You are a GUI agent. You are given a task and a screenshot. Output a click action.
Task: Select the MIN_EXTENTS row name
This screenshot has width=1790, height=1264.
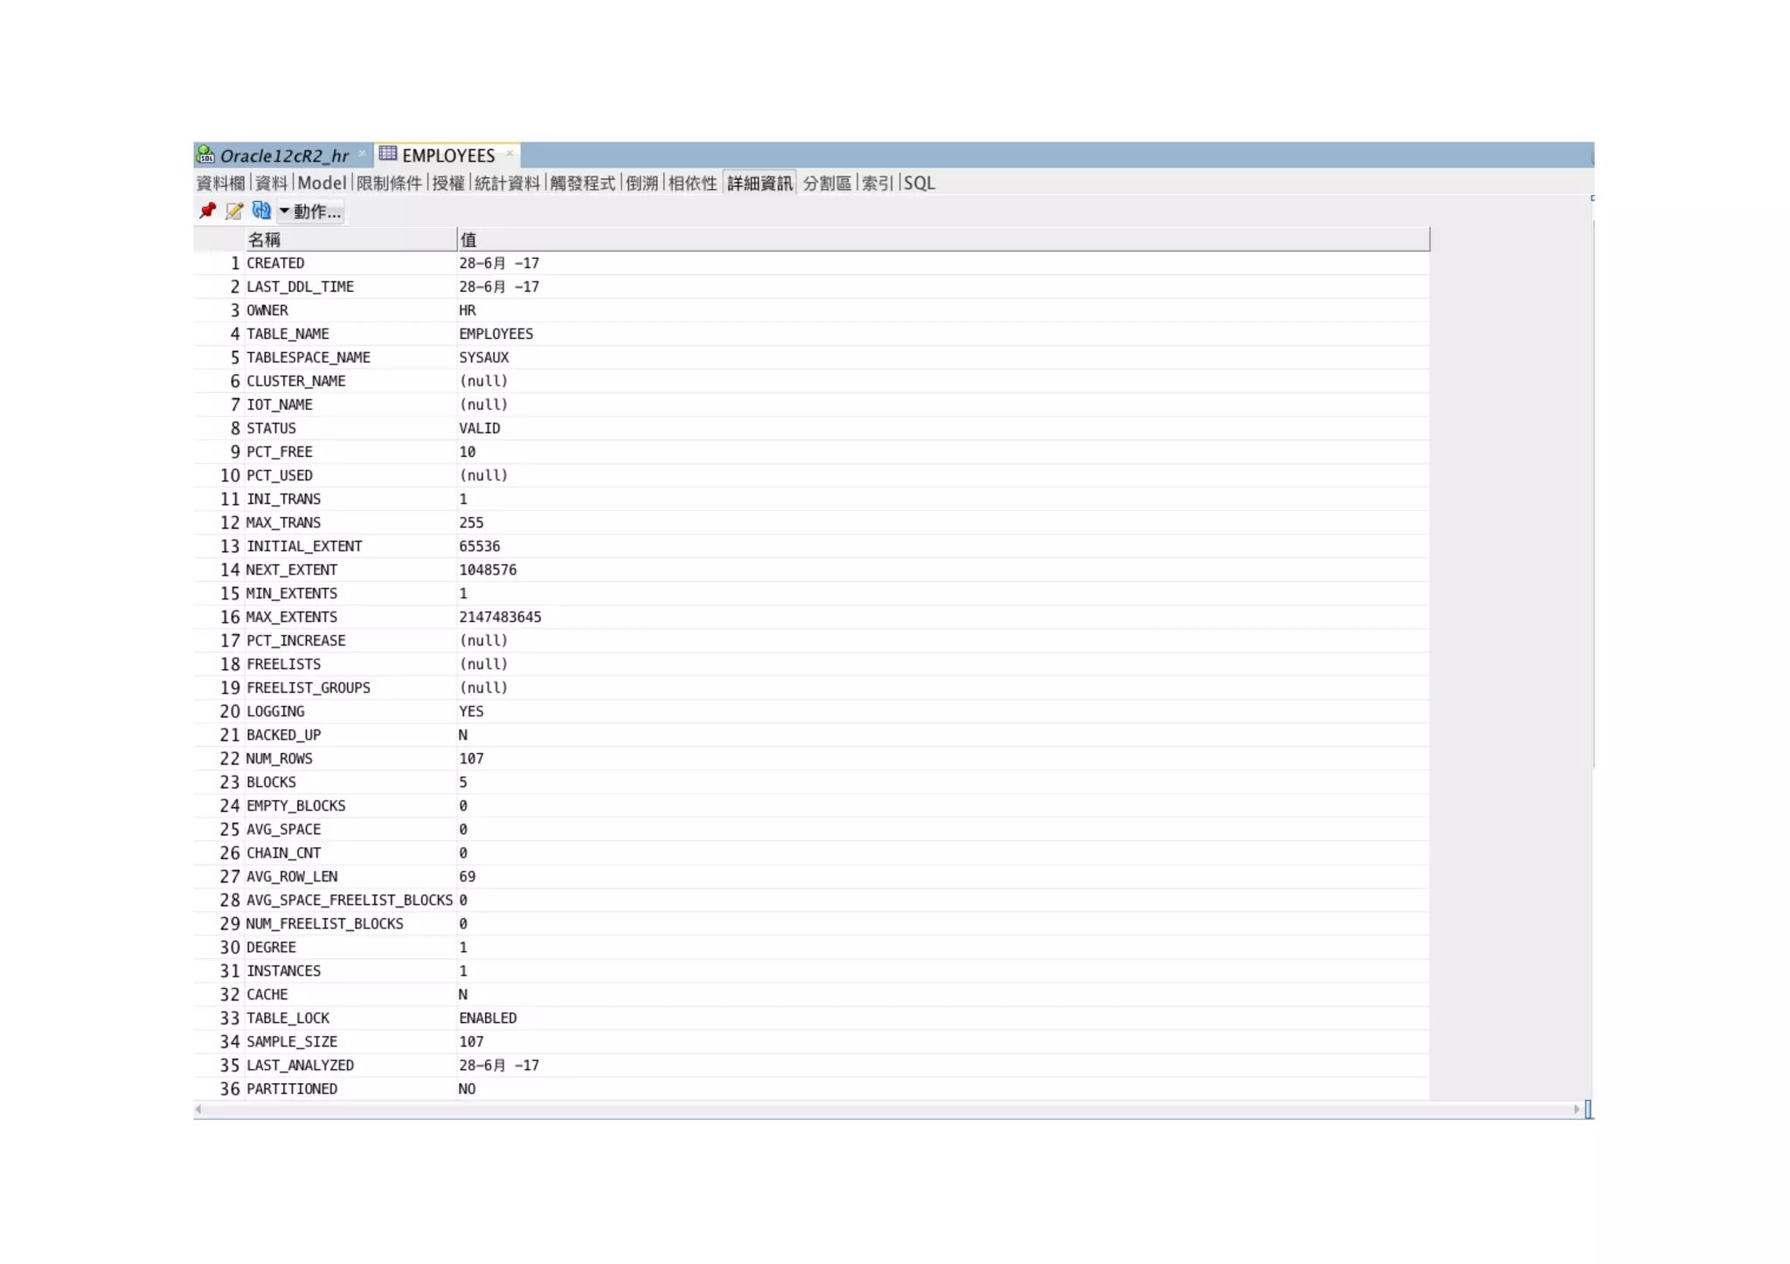point(292,593)
